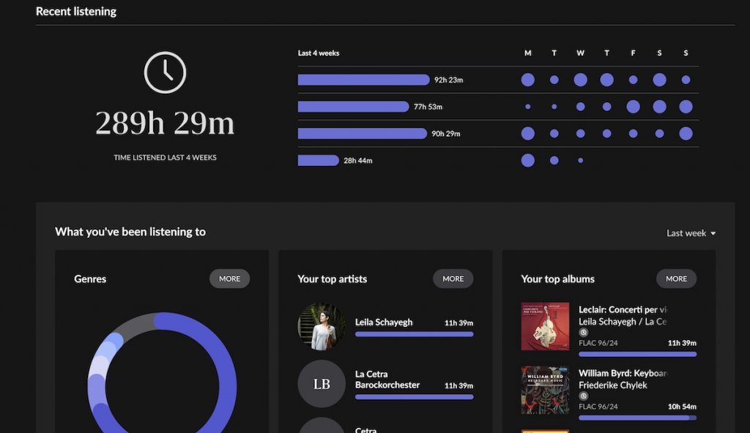Click the quality badge icon on Leclair album

click(x=583, y=332)
